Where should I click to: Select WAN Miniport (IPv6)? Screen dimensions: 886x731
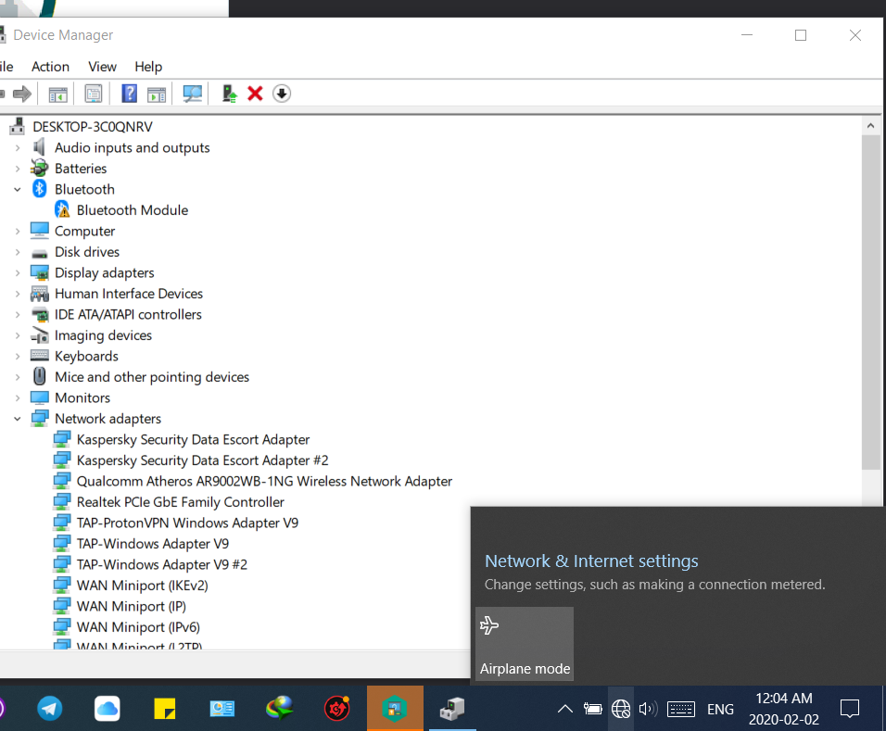(138, 627)
